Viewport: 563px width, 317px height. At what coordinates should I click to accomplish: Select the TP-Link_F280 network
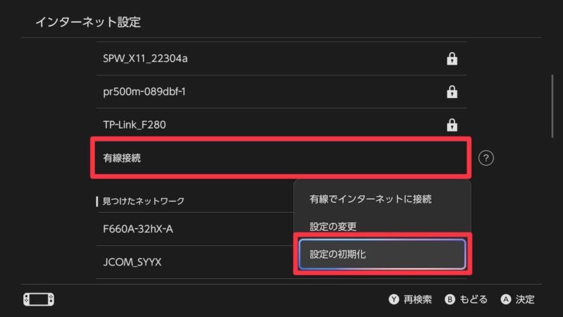(281, 125)
